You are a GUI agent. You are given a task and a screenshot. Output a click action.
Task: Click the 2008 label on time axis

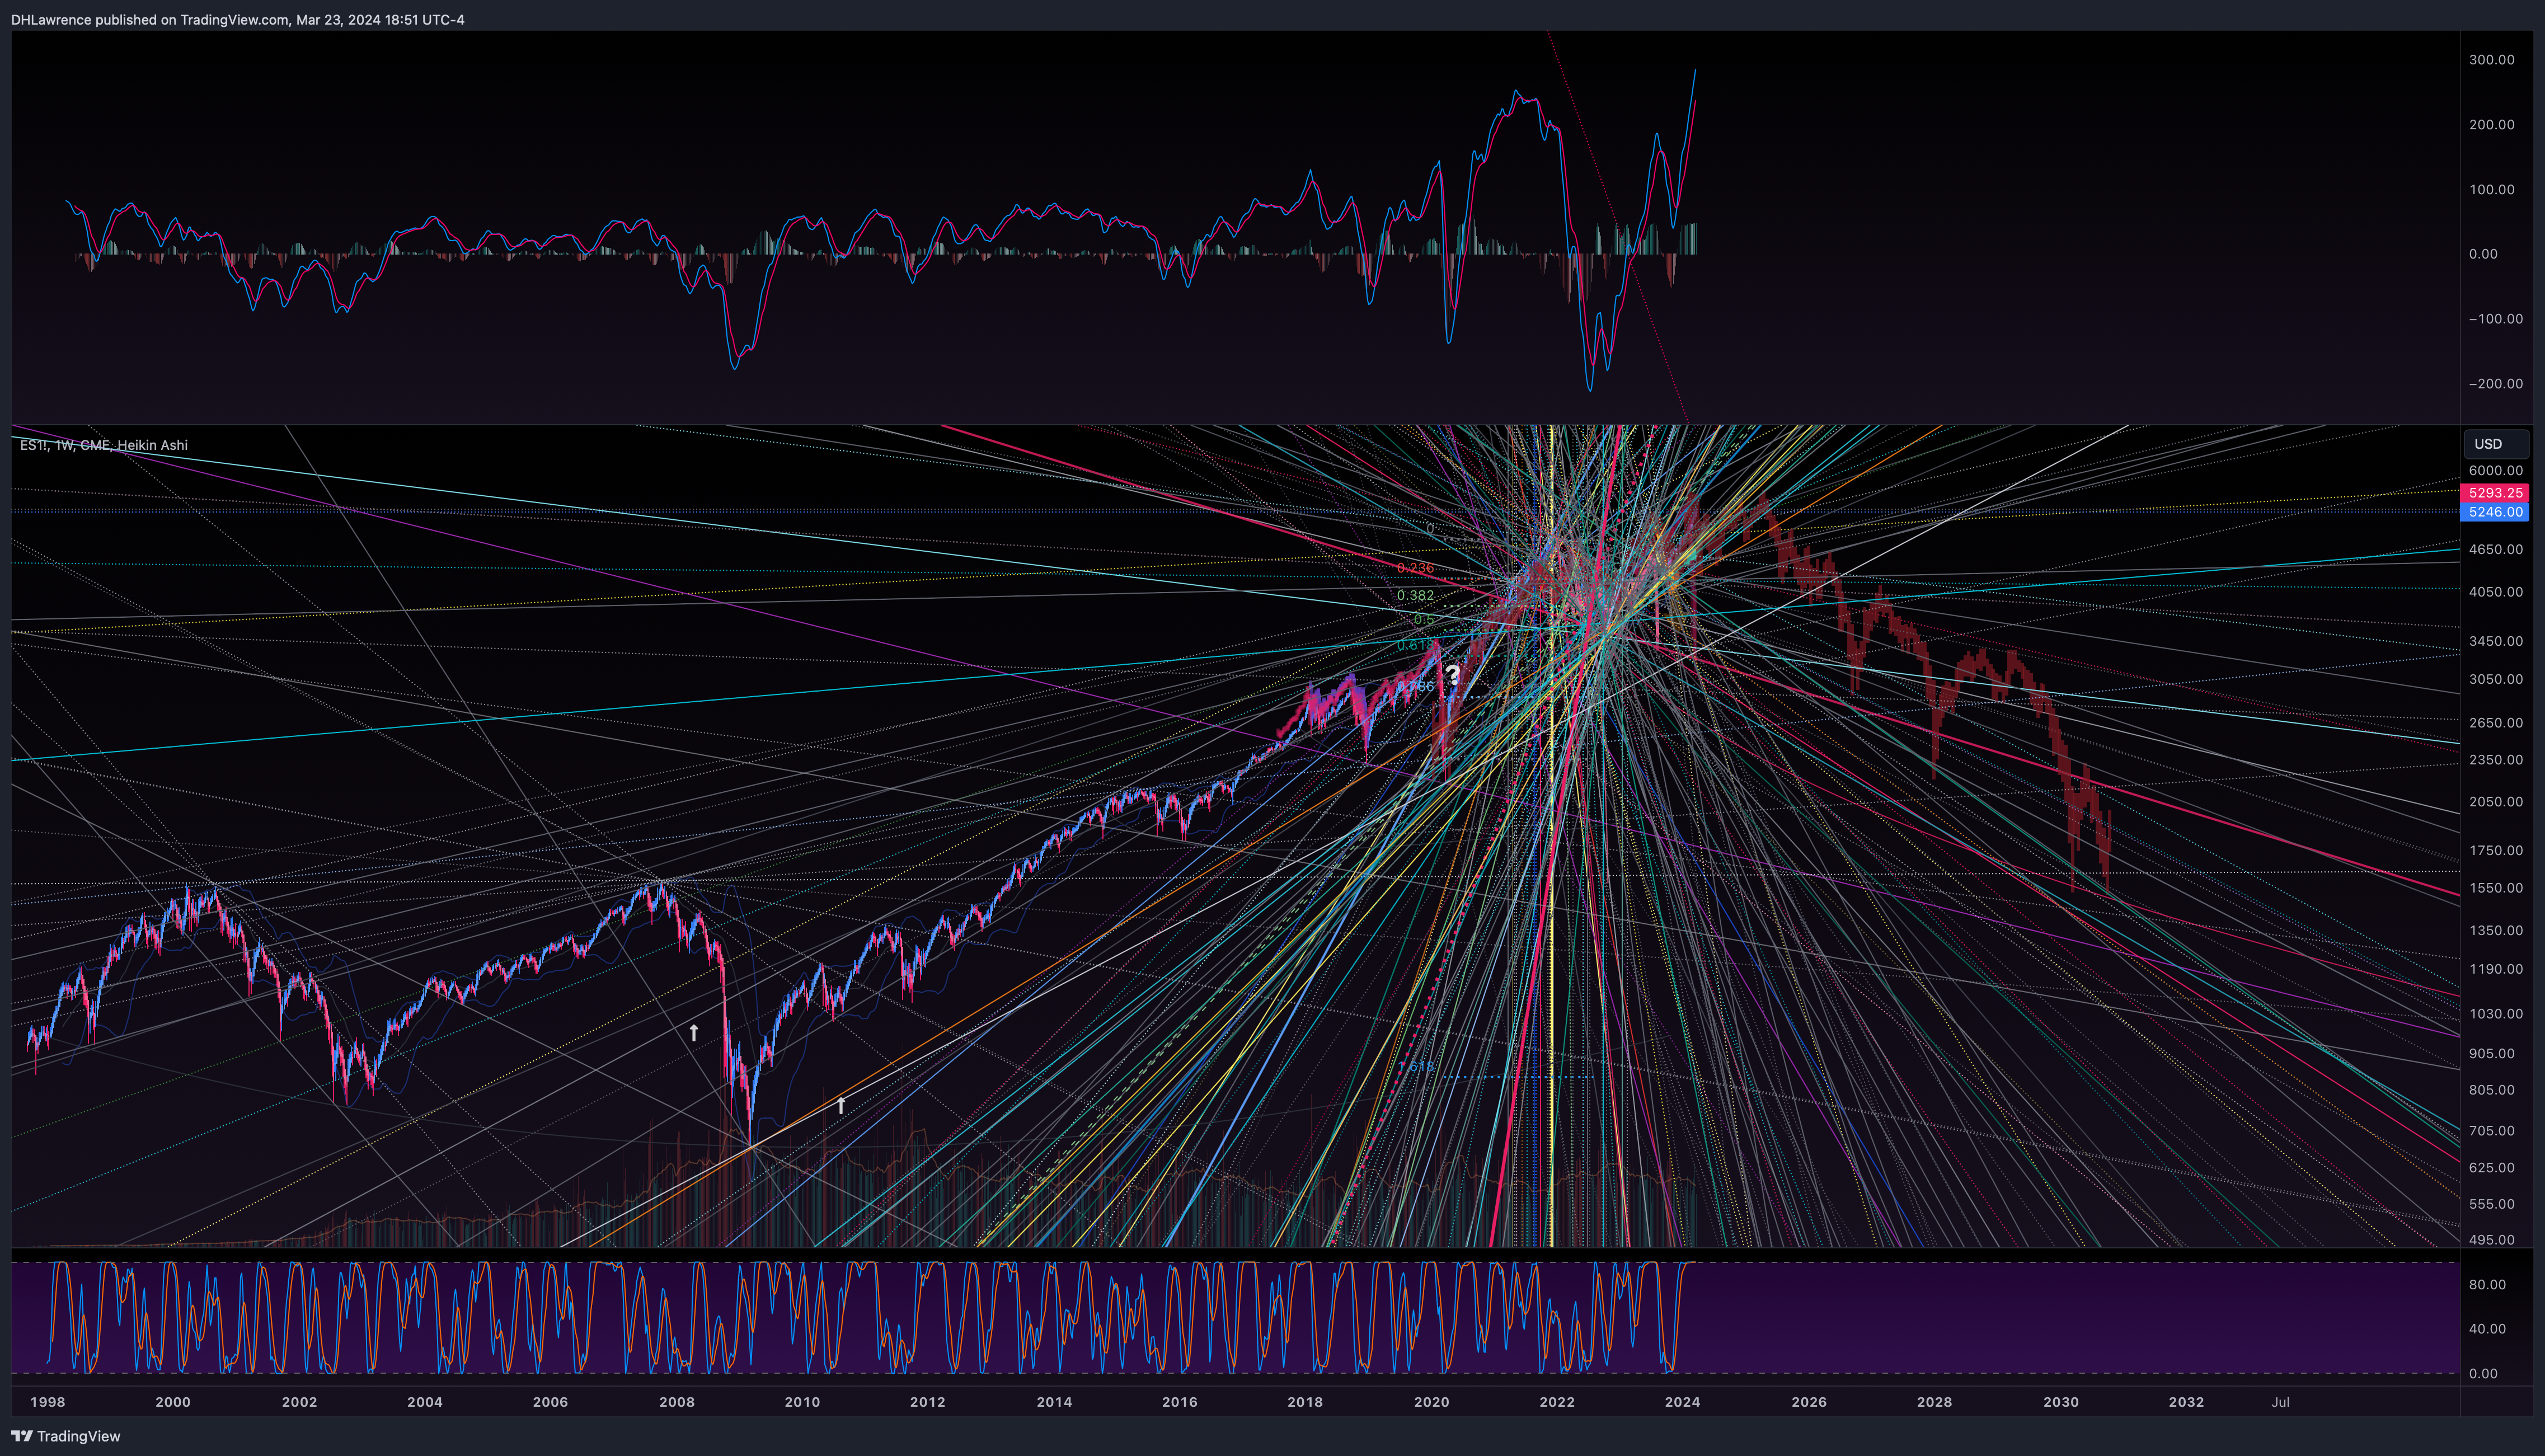[x=677, y=1402]
